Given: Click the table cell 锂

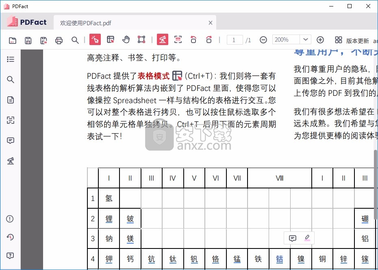Looking at the screenshot, I should (109, 219).
